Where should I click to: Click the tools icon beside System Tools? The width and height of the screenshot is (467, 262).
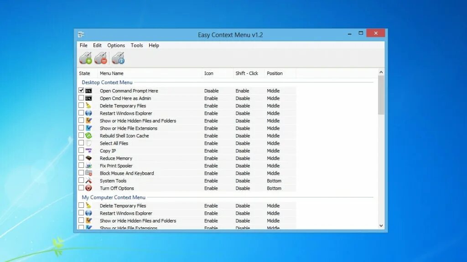pyautogui.click(x=88, y=181)
